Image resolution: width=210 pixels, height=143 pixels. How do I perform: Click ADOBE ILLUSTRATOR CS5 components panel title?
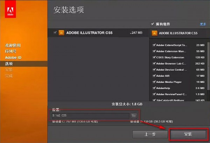point(178,33)
